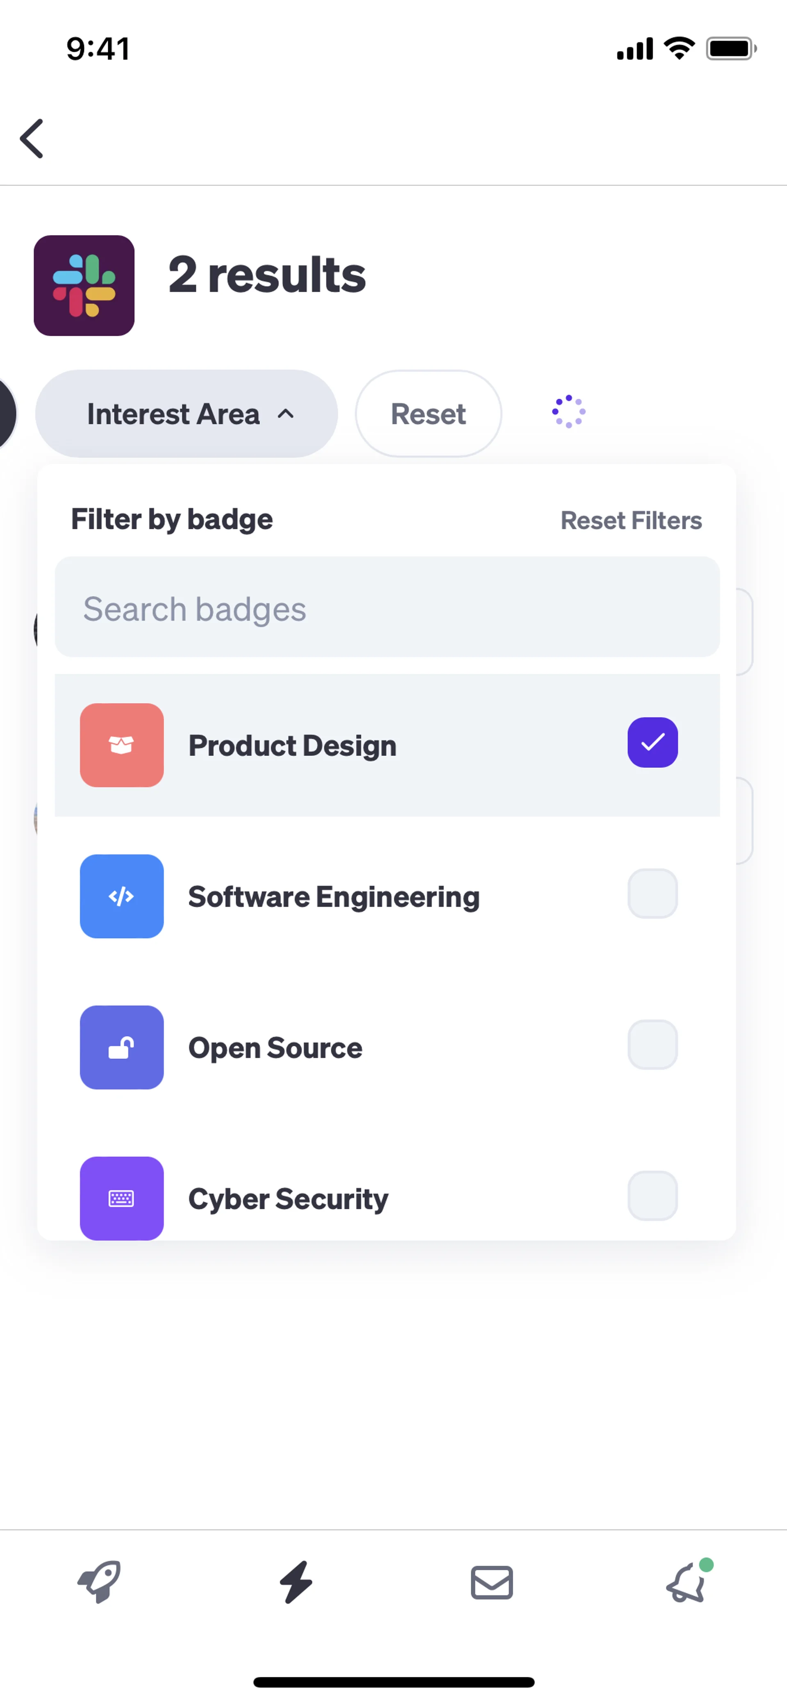Check the Software Engineering checkbox
This screenshot has height=1704, width=787.
tap(652, 894)
